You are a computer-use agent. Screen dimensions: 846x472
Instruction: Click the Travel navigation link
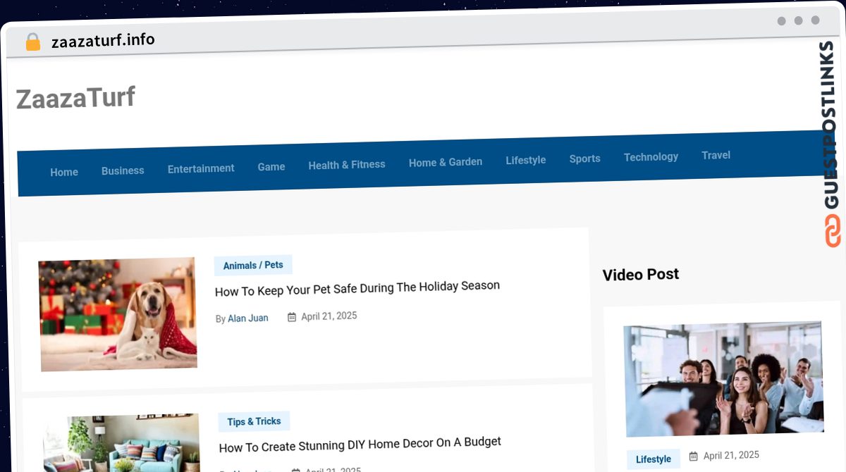coord(716,155)
